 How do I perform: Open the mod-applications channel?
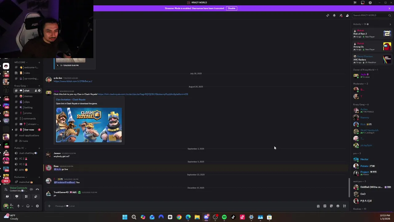pyautogui.click(x=27, y=135)
